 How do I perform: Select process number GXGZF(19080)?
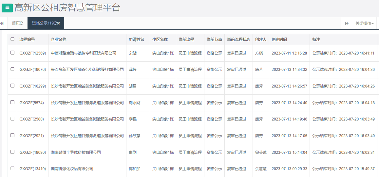pyautogui.click(x=33, y=153)
